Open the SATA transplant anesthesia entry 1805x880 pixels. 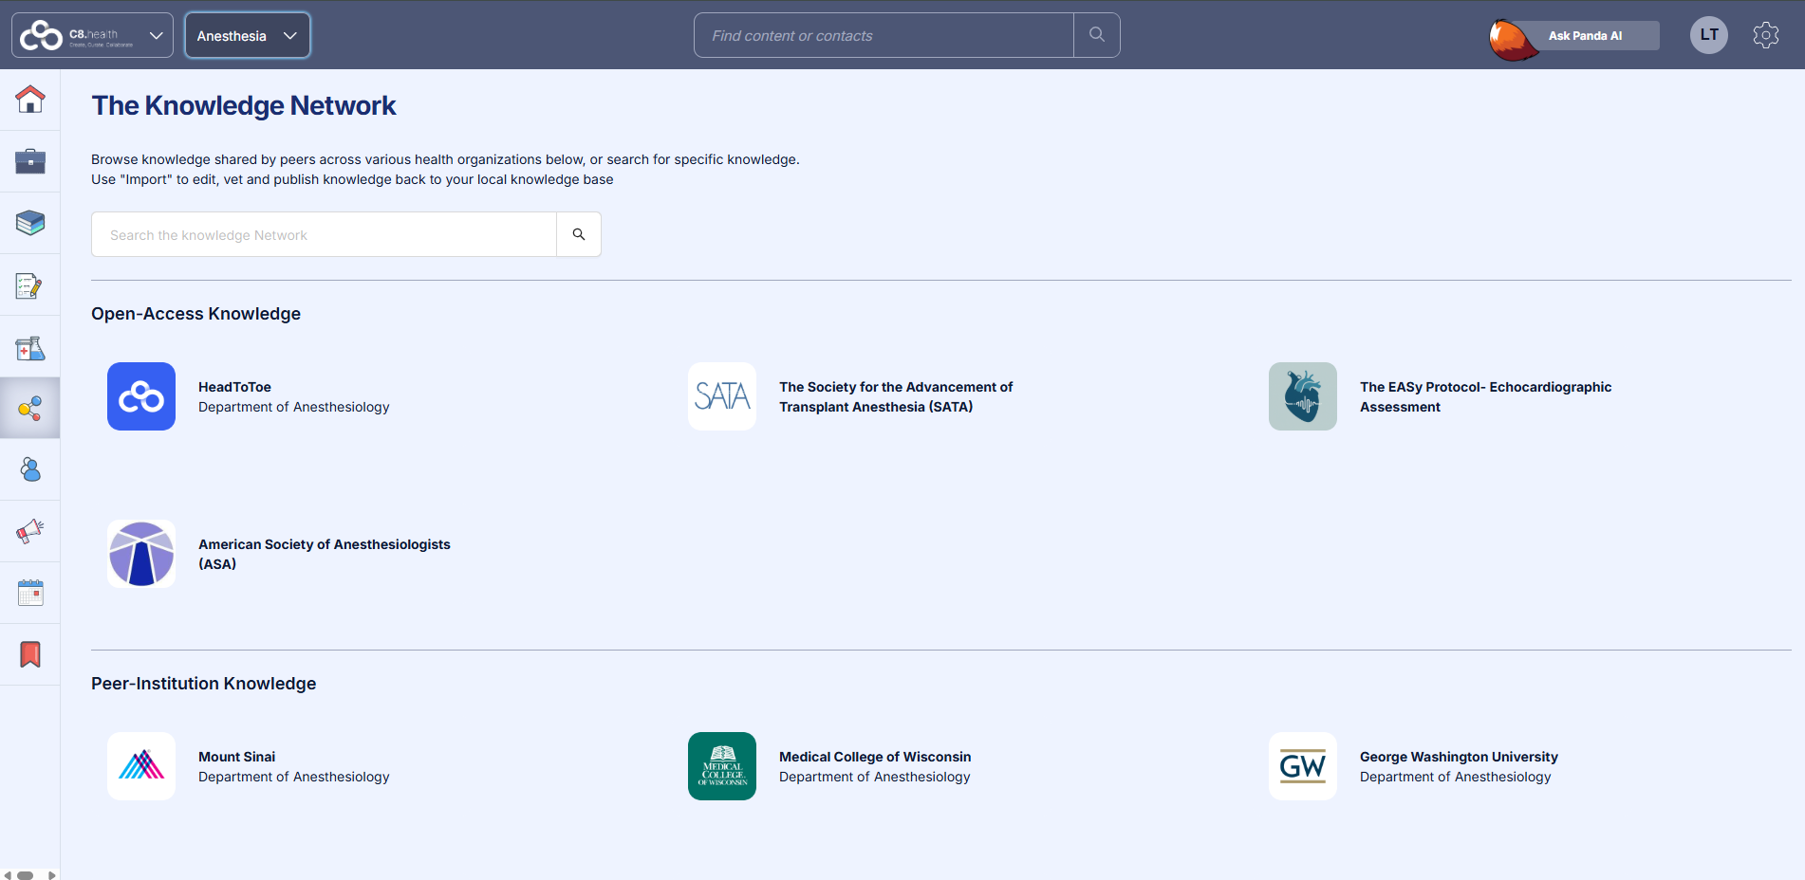pos(895,396)
